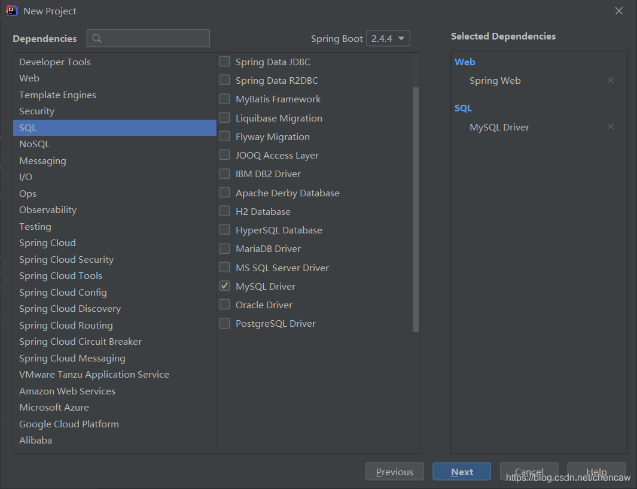The image size is (637, 489).
Task: Select VMware Tanzu Application Service
Action: [x=115, y=374]
